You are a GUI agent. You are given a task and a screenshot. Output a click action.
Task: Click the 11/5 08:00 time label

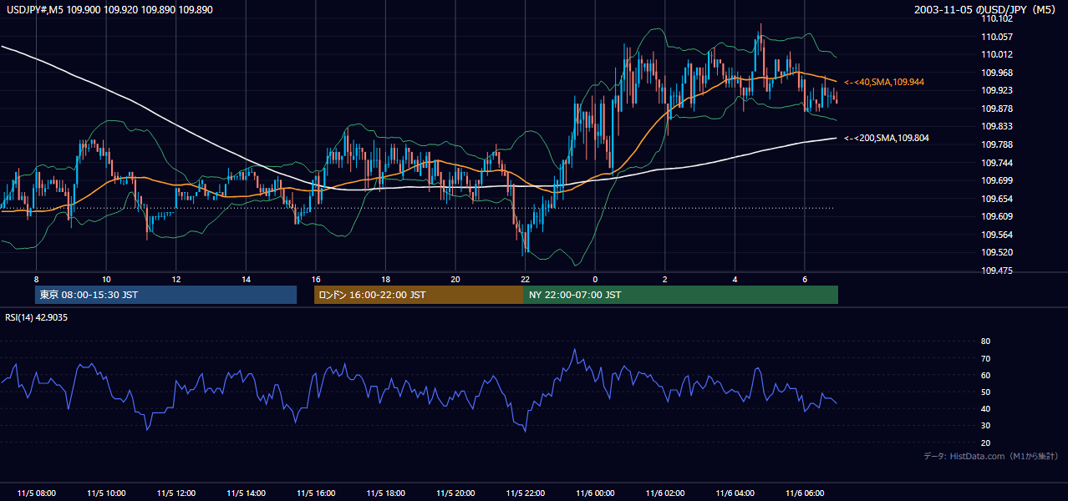coord(36,493)
